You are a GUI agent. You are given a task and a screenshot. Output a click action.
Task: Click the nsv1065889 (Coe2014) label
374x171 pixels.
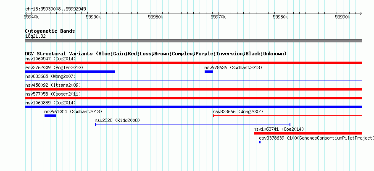tap(50, 103)
